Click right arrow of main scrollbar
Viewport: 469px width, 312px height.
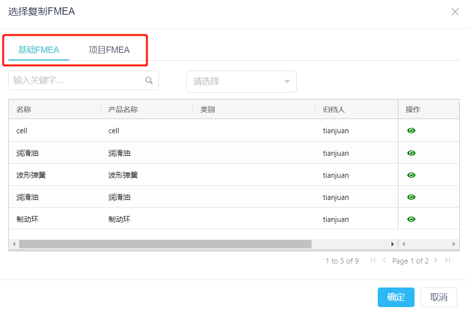(392, 244)
